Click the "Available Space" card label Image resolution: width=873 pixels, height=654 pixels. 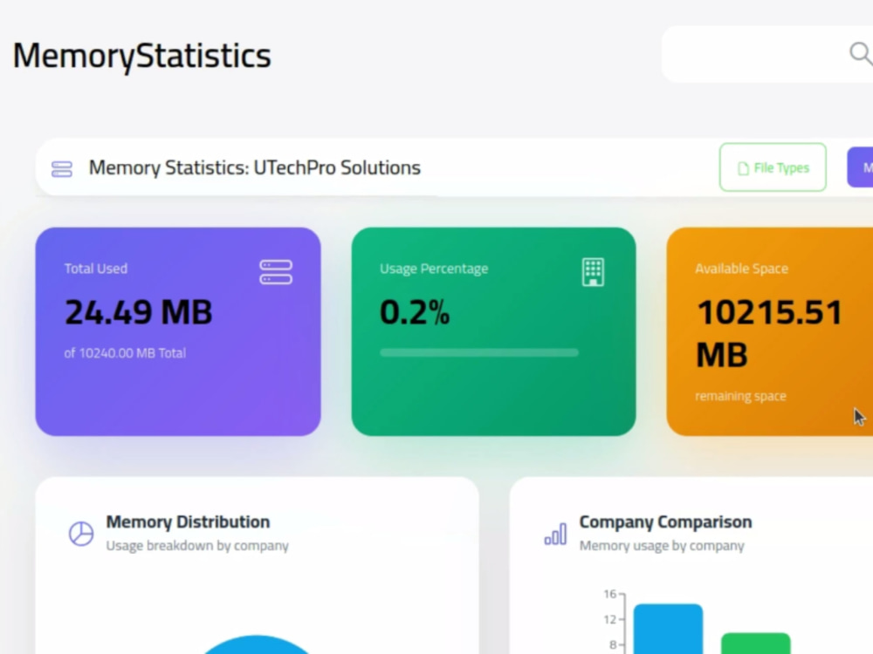coord(741,269)
